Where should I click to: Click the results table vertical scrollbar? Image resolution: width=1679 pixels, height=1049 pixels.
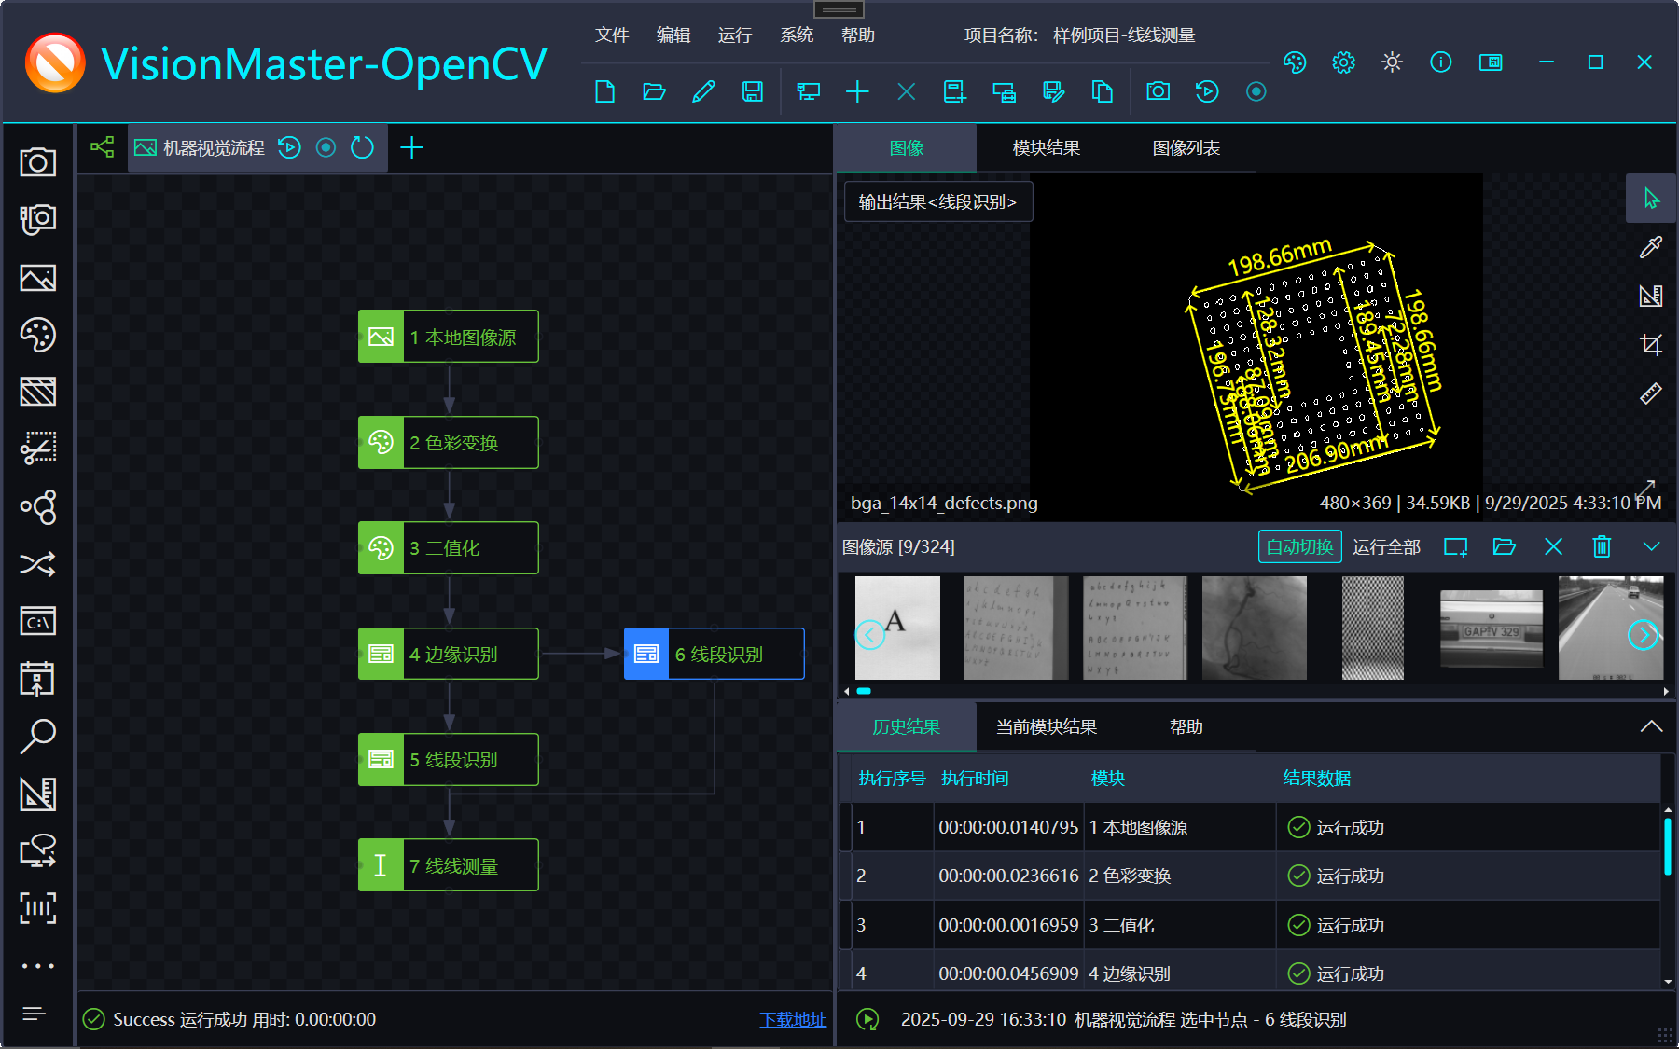[x=1668, y=847]
